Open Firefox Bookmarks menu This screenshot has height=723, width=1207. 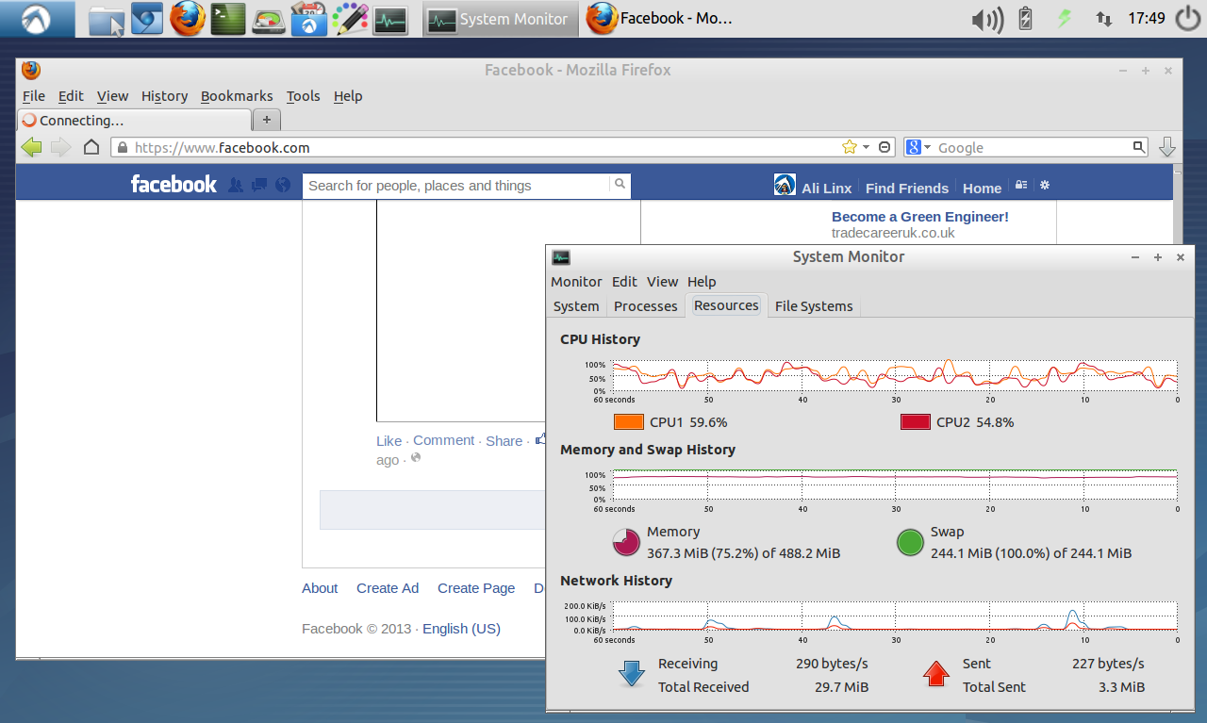pyautogui.click(x=237, y=96)
